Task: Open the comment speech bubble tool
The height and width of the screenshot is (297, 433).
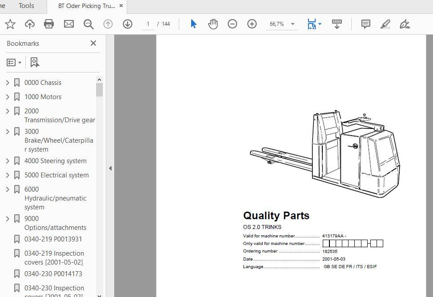Action: click(x=366, y=24)
